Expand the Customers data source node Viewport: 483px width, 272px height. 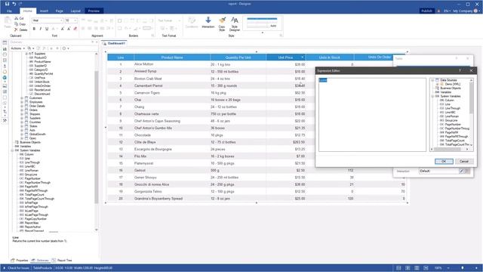click(22, 98)
